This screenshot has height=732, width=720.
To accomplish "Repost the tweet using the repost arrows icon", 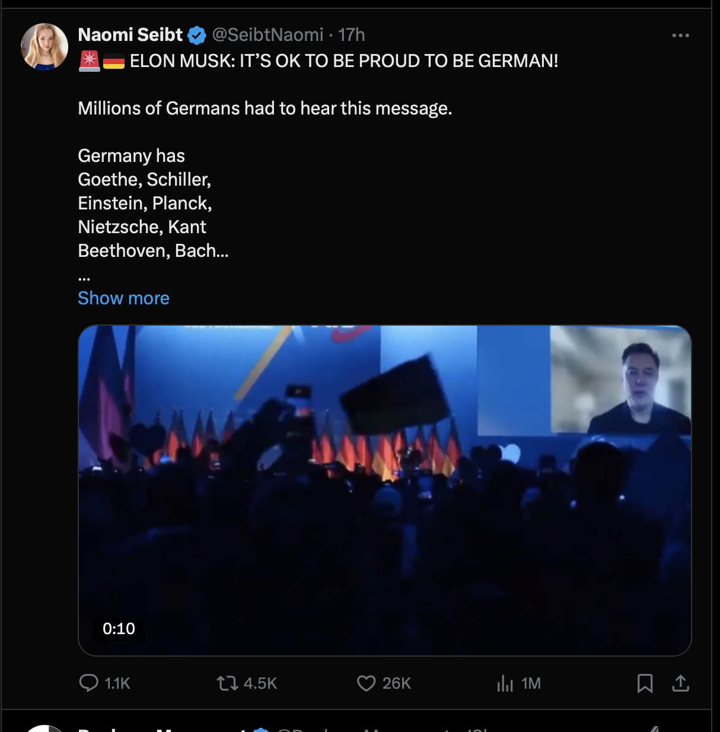I will 227,683.
